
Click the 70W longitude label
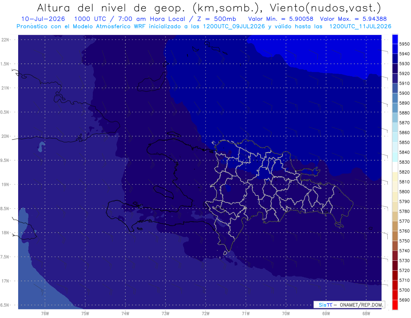click(x=286, y=313)
